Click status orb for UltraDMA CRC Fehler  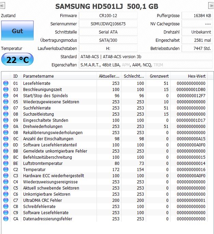click(x=6, y=200)
